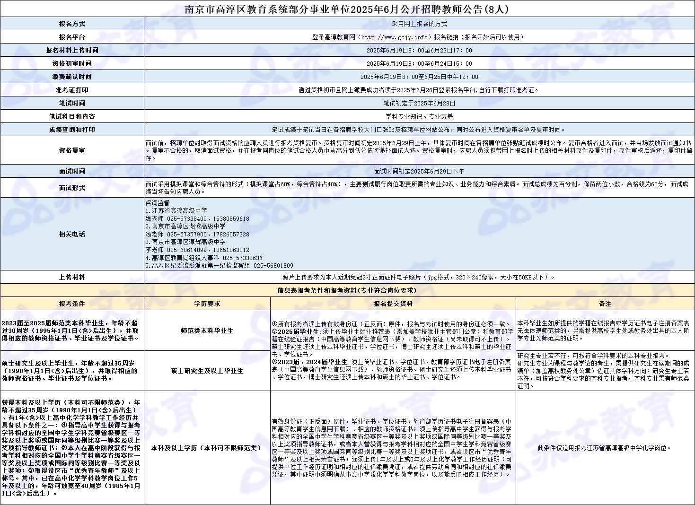Image resolution: width=695 pixels, height=505 pixels.
Task: Click the 学历要求 column header
Action: [207, 304]
